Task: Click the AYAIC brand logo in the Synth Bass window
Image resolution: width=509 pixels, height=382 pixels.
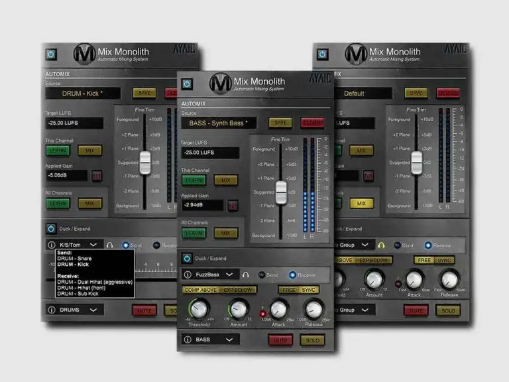Action: tap(320, 78)
